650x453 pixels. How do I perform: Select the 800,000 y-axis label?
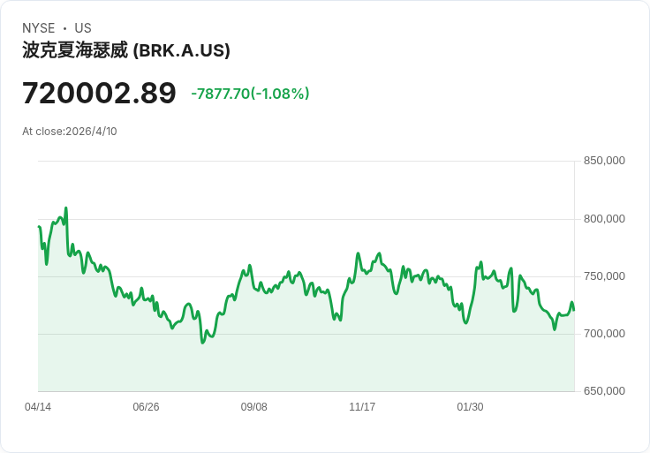pos(604,219)
